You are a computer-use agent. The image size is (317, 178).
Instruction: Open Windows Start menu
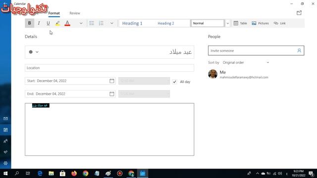coord(5,174)
